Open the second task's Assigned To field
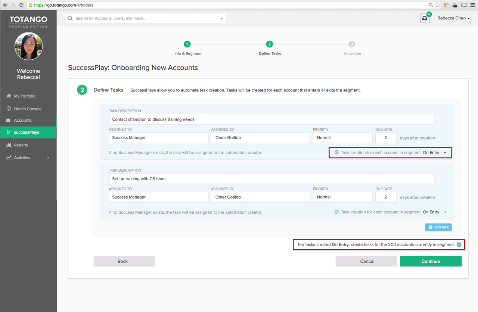 click(158, 197)
